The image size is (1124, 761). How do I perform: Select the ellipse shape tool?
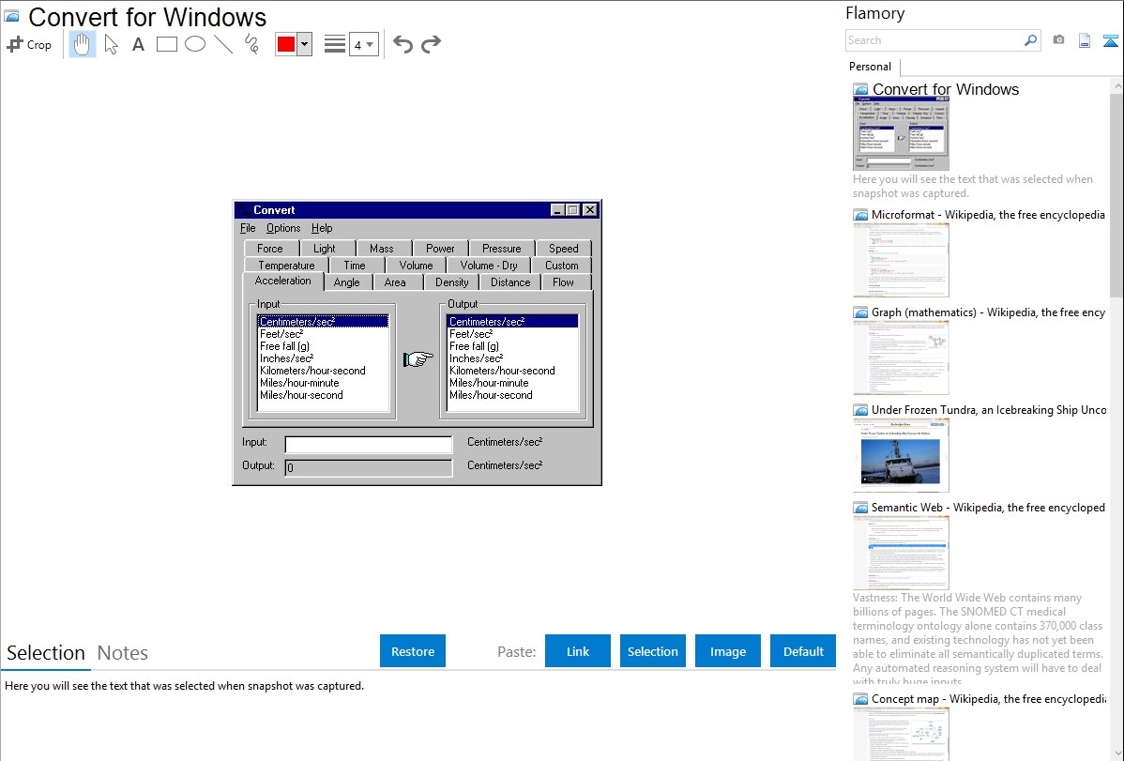195,44
